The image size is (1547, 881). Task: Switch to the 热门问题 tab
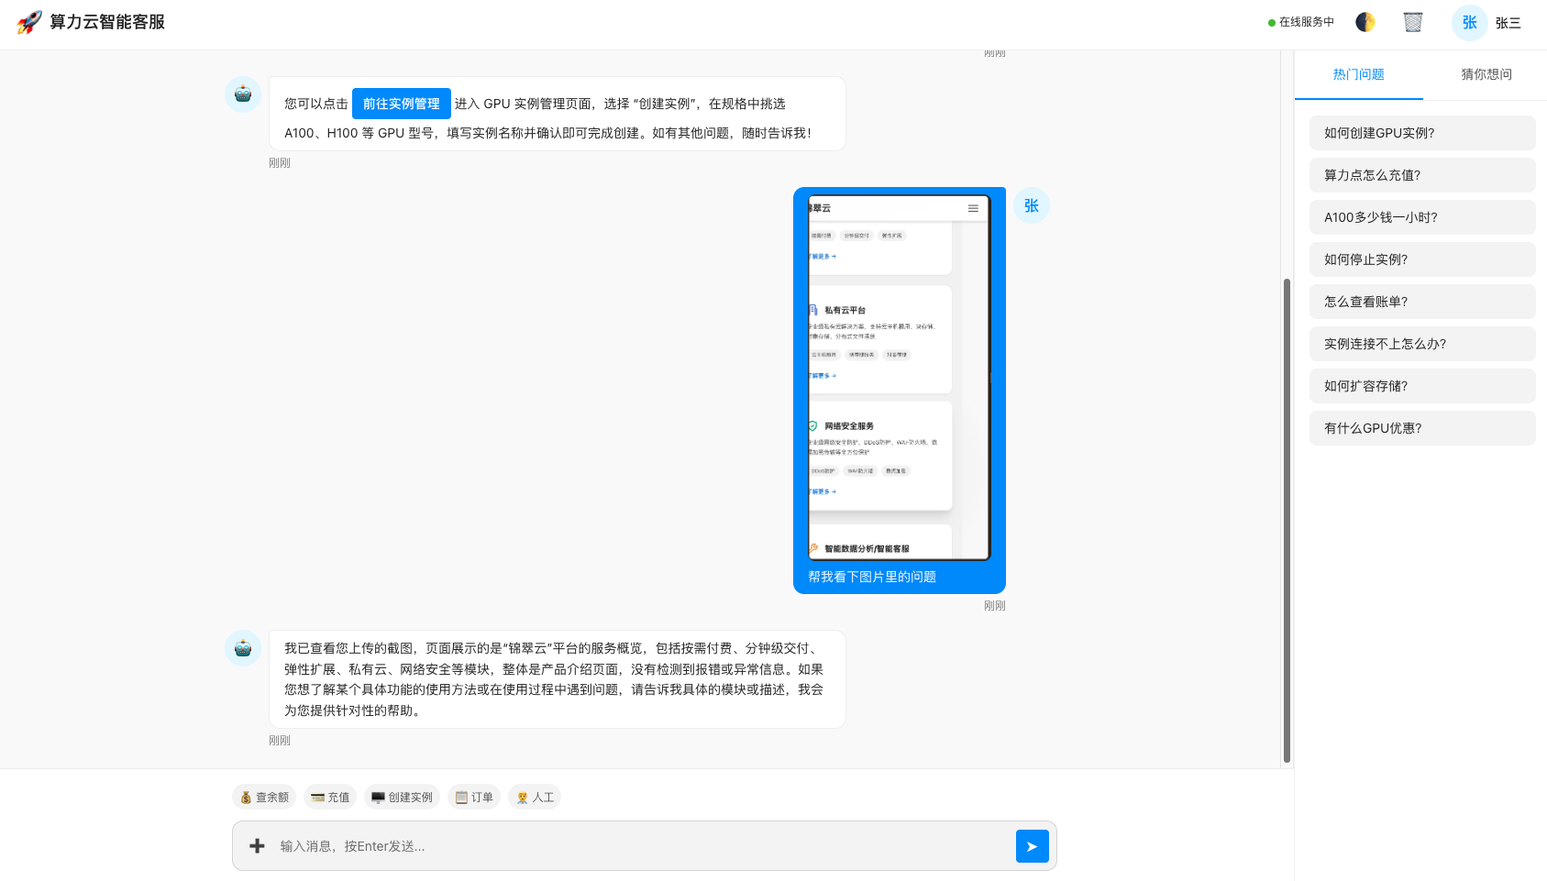tap(1359, 74)
